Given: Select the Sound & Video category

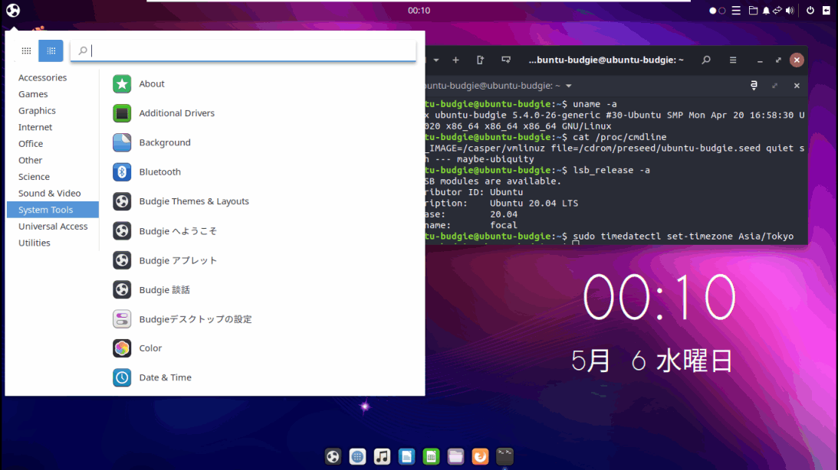Looking at the screenshot, I should click(52, 193).
